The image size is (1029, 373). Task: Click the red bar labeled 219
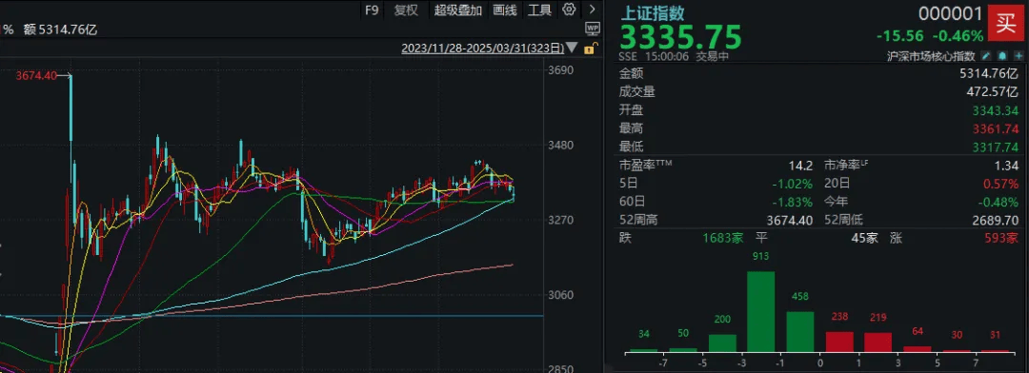878,343
